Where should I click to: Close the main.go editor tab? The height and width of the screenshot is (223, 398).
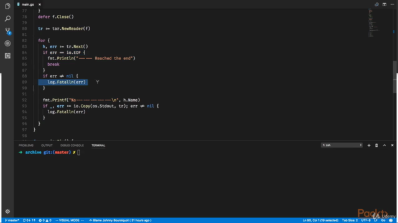tap(40, 4)
